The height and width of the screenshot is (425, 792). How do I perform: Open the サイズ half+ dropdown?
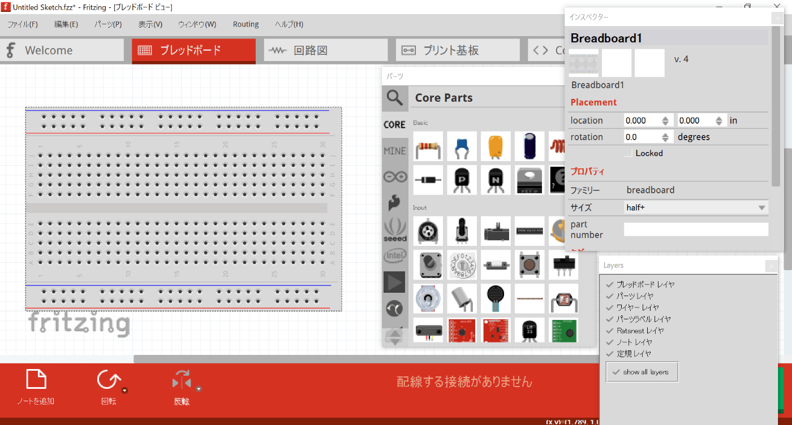(x=696, y=207)
